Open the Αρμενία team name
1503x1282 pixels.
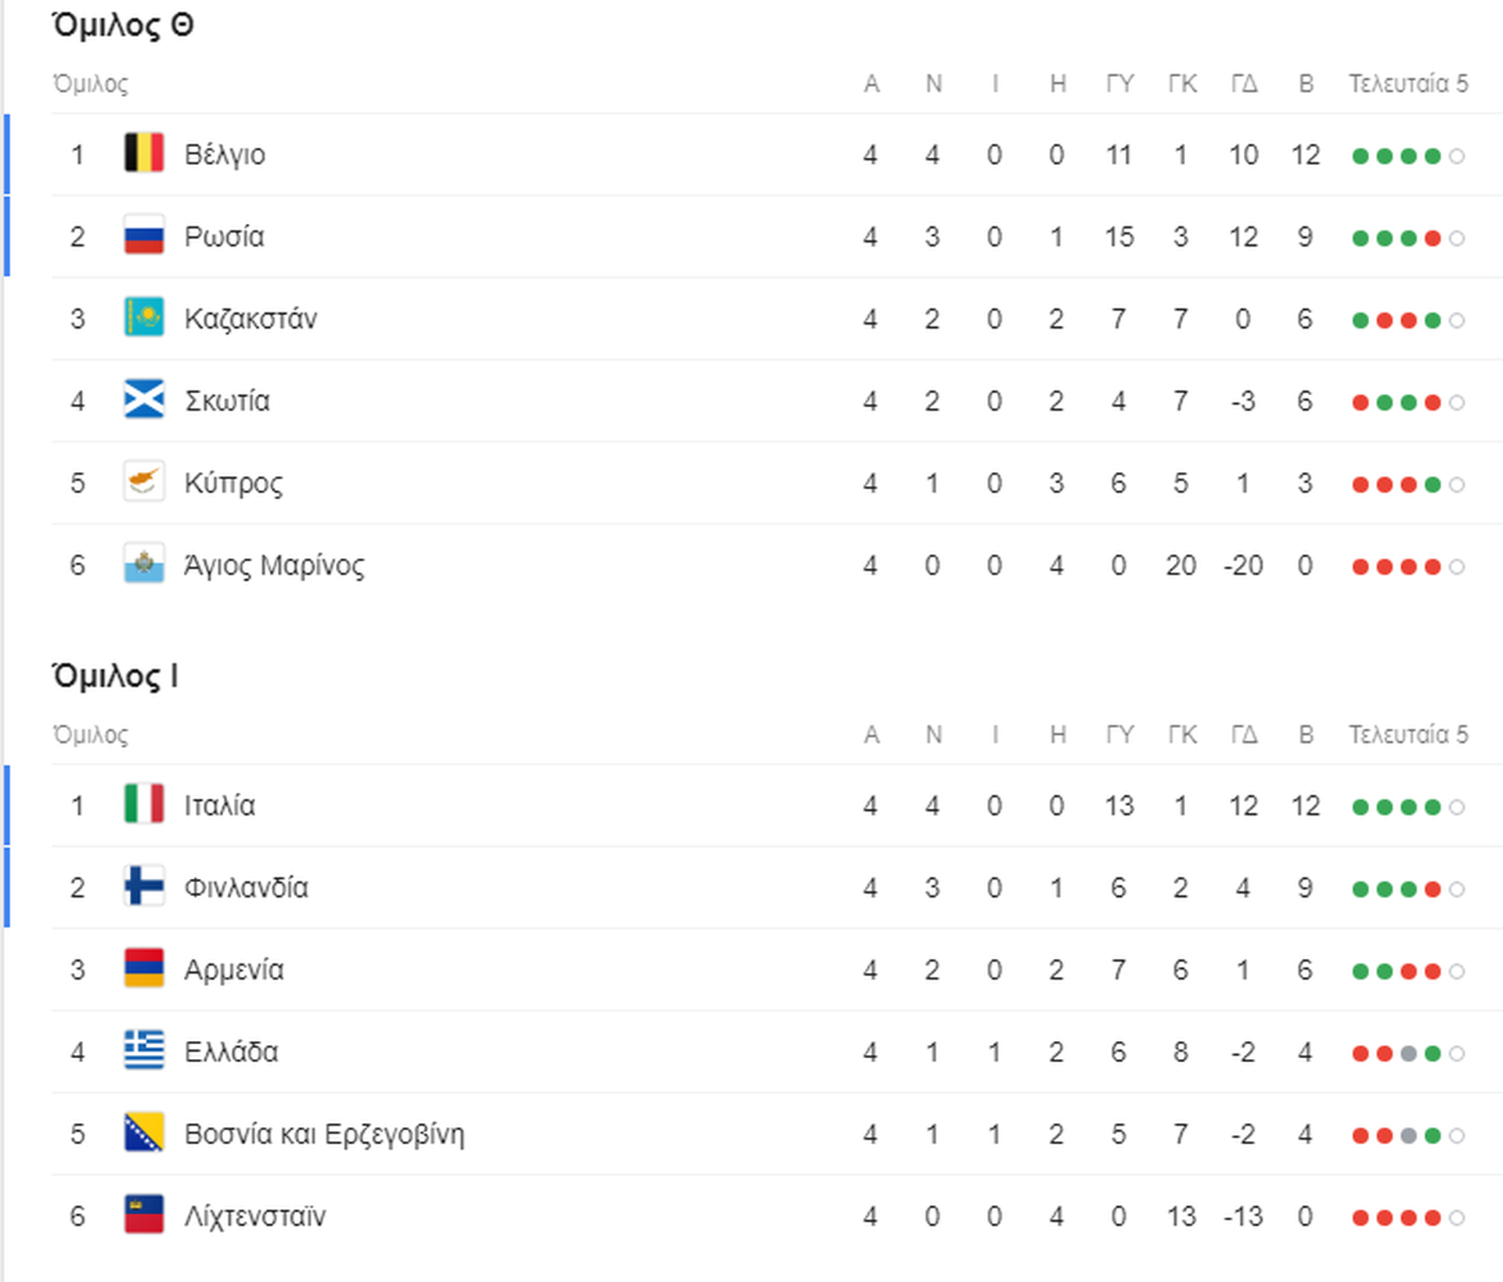tap(233, 971)
